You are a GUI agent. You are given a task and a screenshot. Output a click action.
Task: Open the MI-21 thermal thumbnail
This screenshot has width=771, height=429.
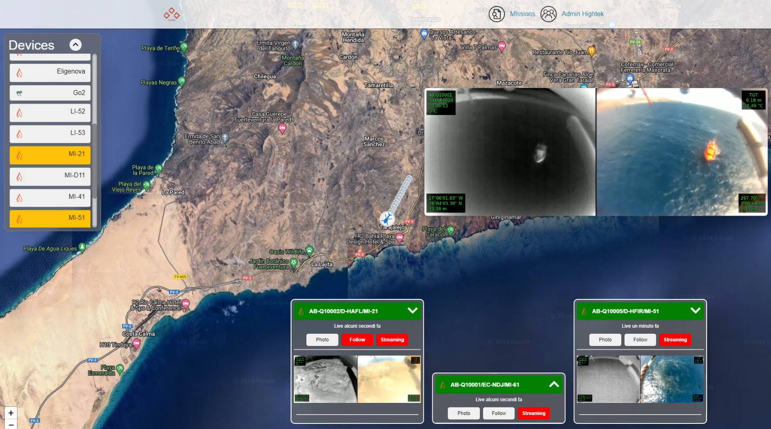click(326, 379)
